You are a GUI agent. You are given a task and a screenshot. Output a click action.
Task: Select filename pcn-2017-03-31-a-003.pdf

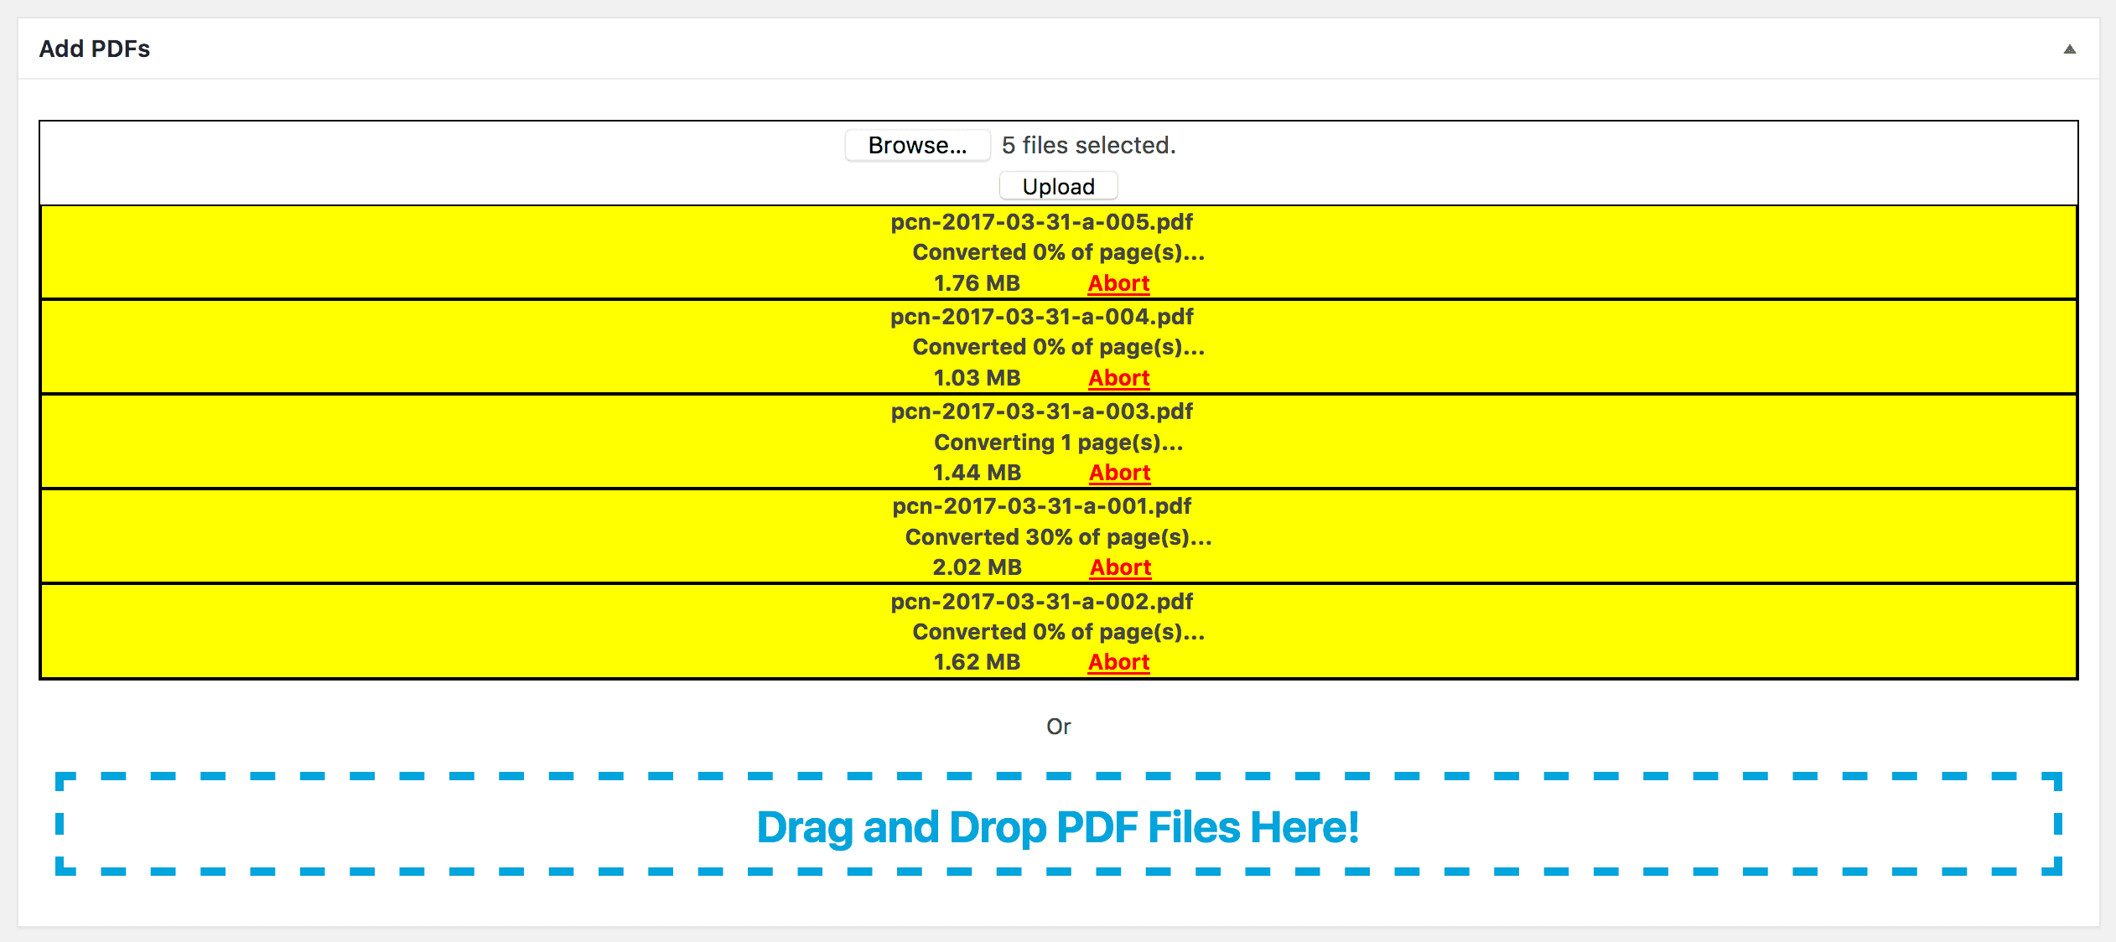click(x=1041, y=411)
